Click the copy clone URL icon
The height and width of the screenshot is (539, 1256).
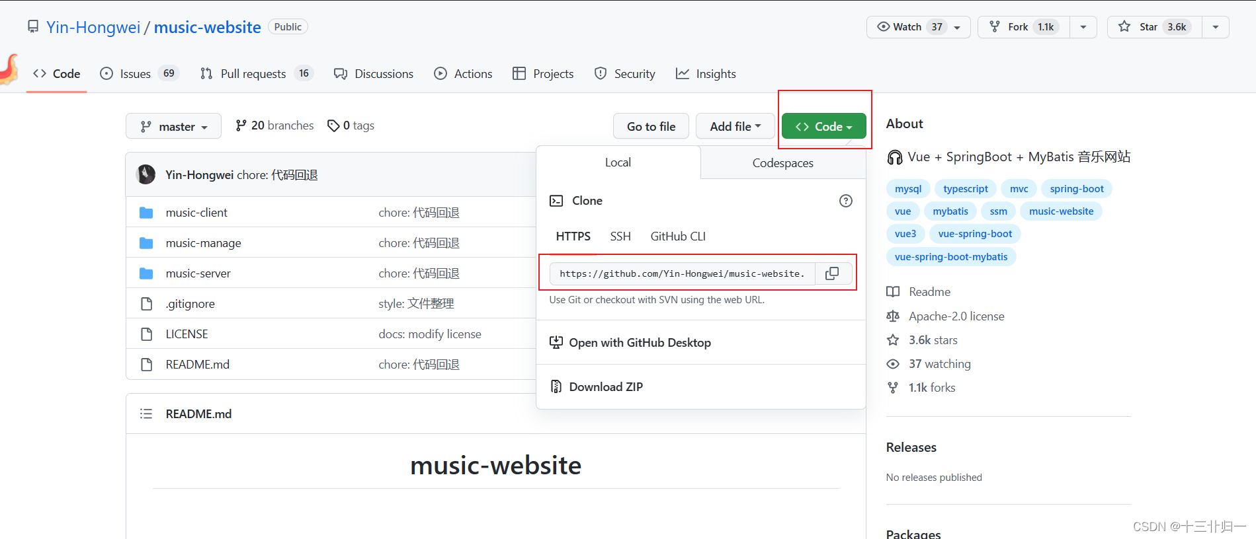pos(832,273)
